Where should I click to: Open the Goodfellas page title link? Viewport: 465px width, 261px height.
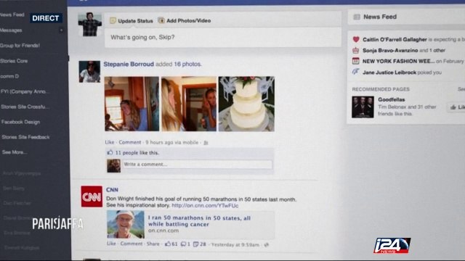392,99
